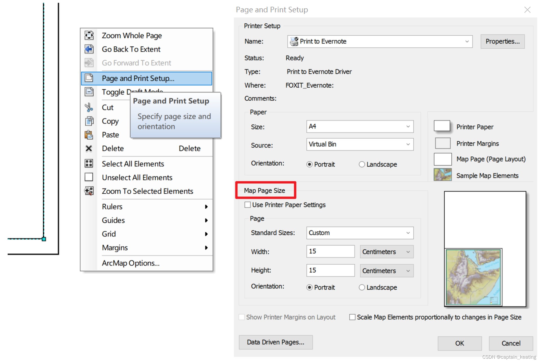
Task: Click the Copy icon in context menu
Action: [x=89, y=121]
